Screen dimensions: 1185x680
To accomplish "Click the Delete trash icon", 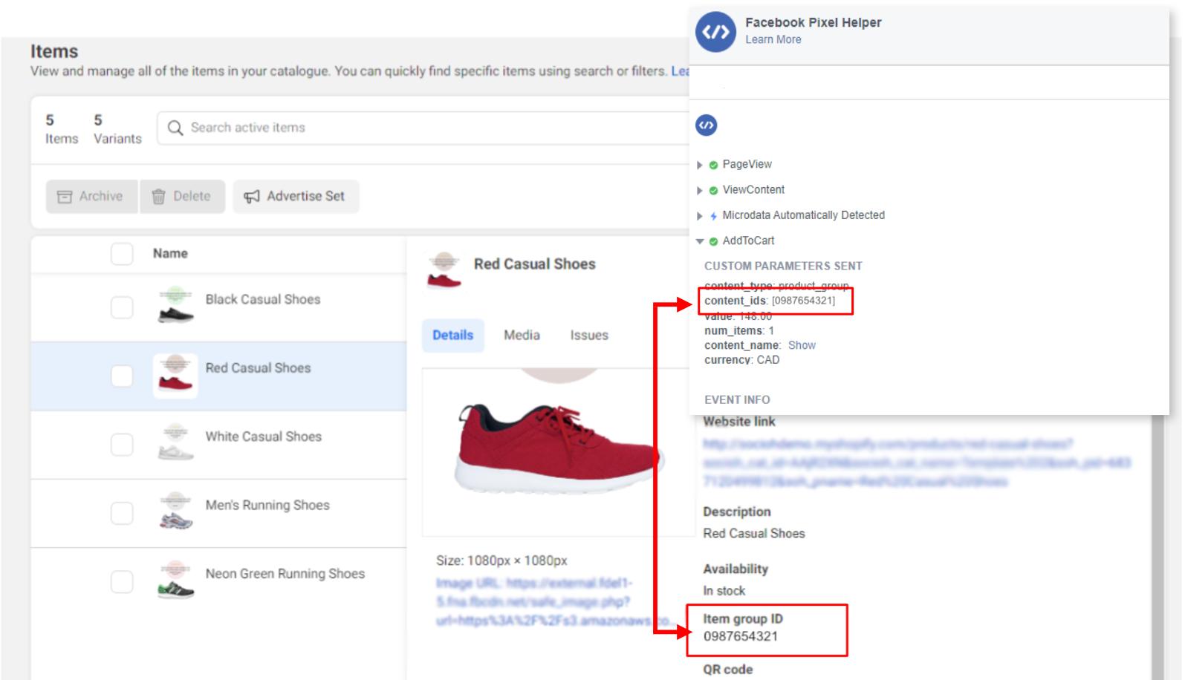I will 158,197.
